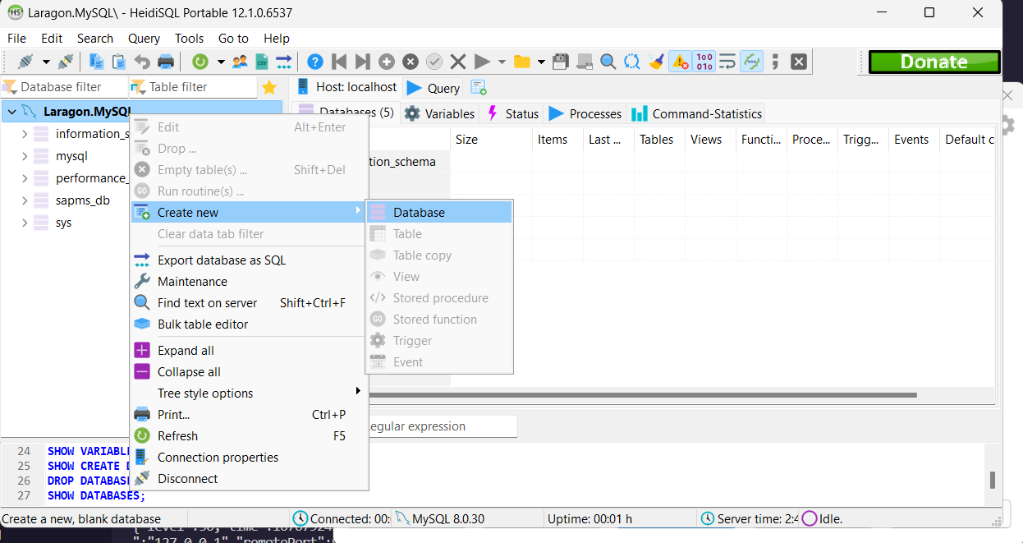The image size is (1023, 543).
Task: Jump to first row icon
Action: [338, 62]
